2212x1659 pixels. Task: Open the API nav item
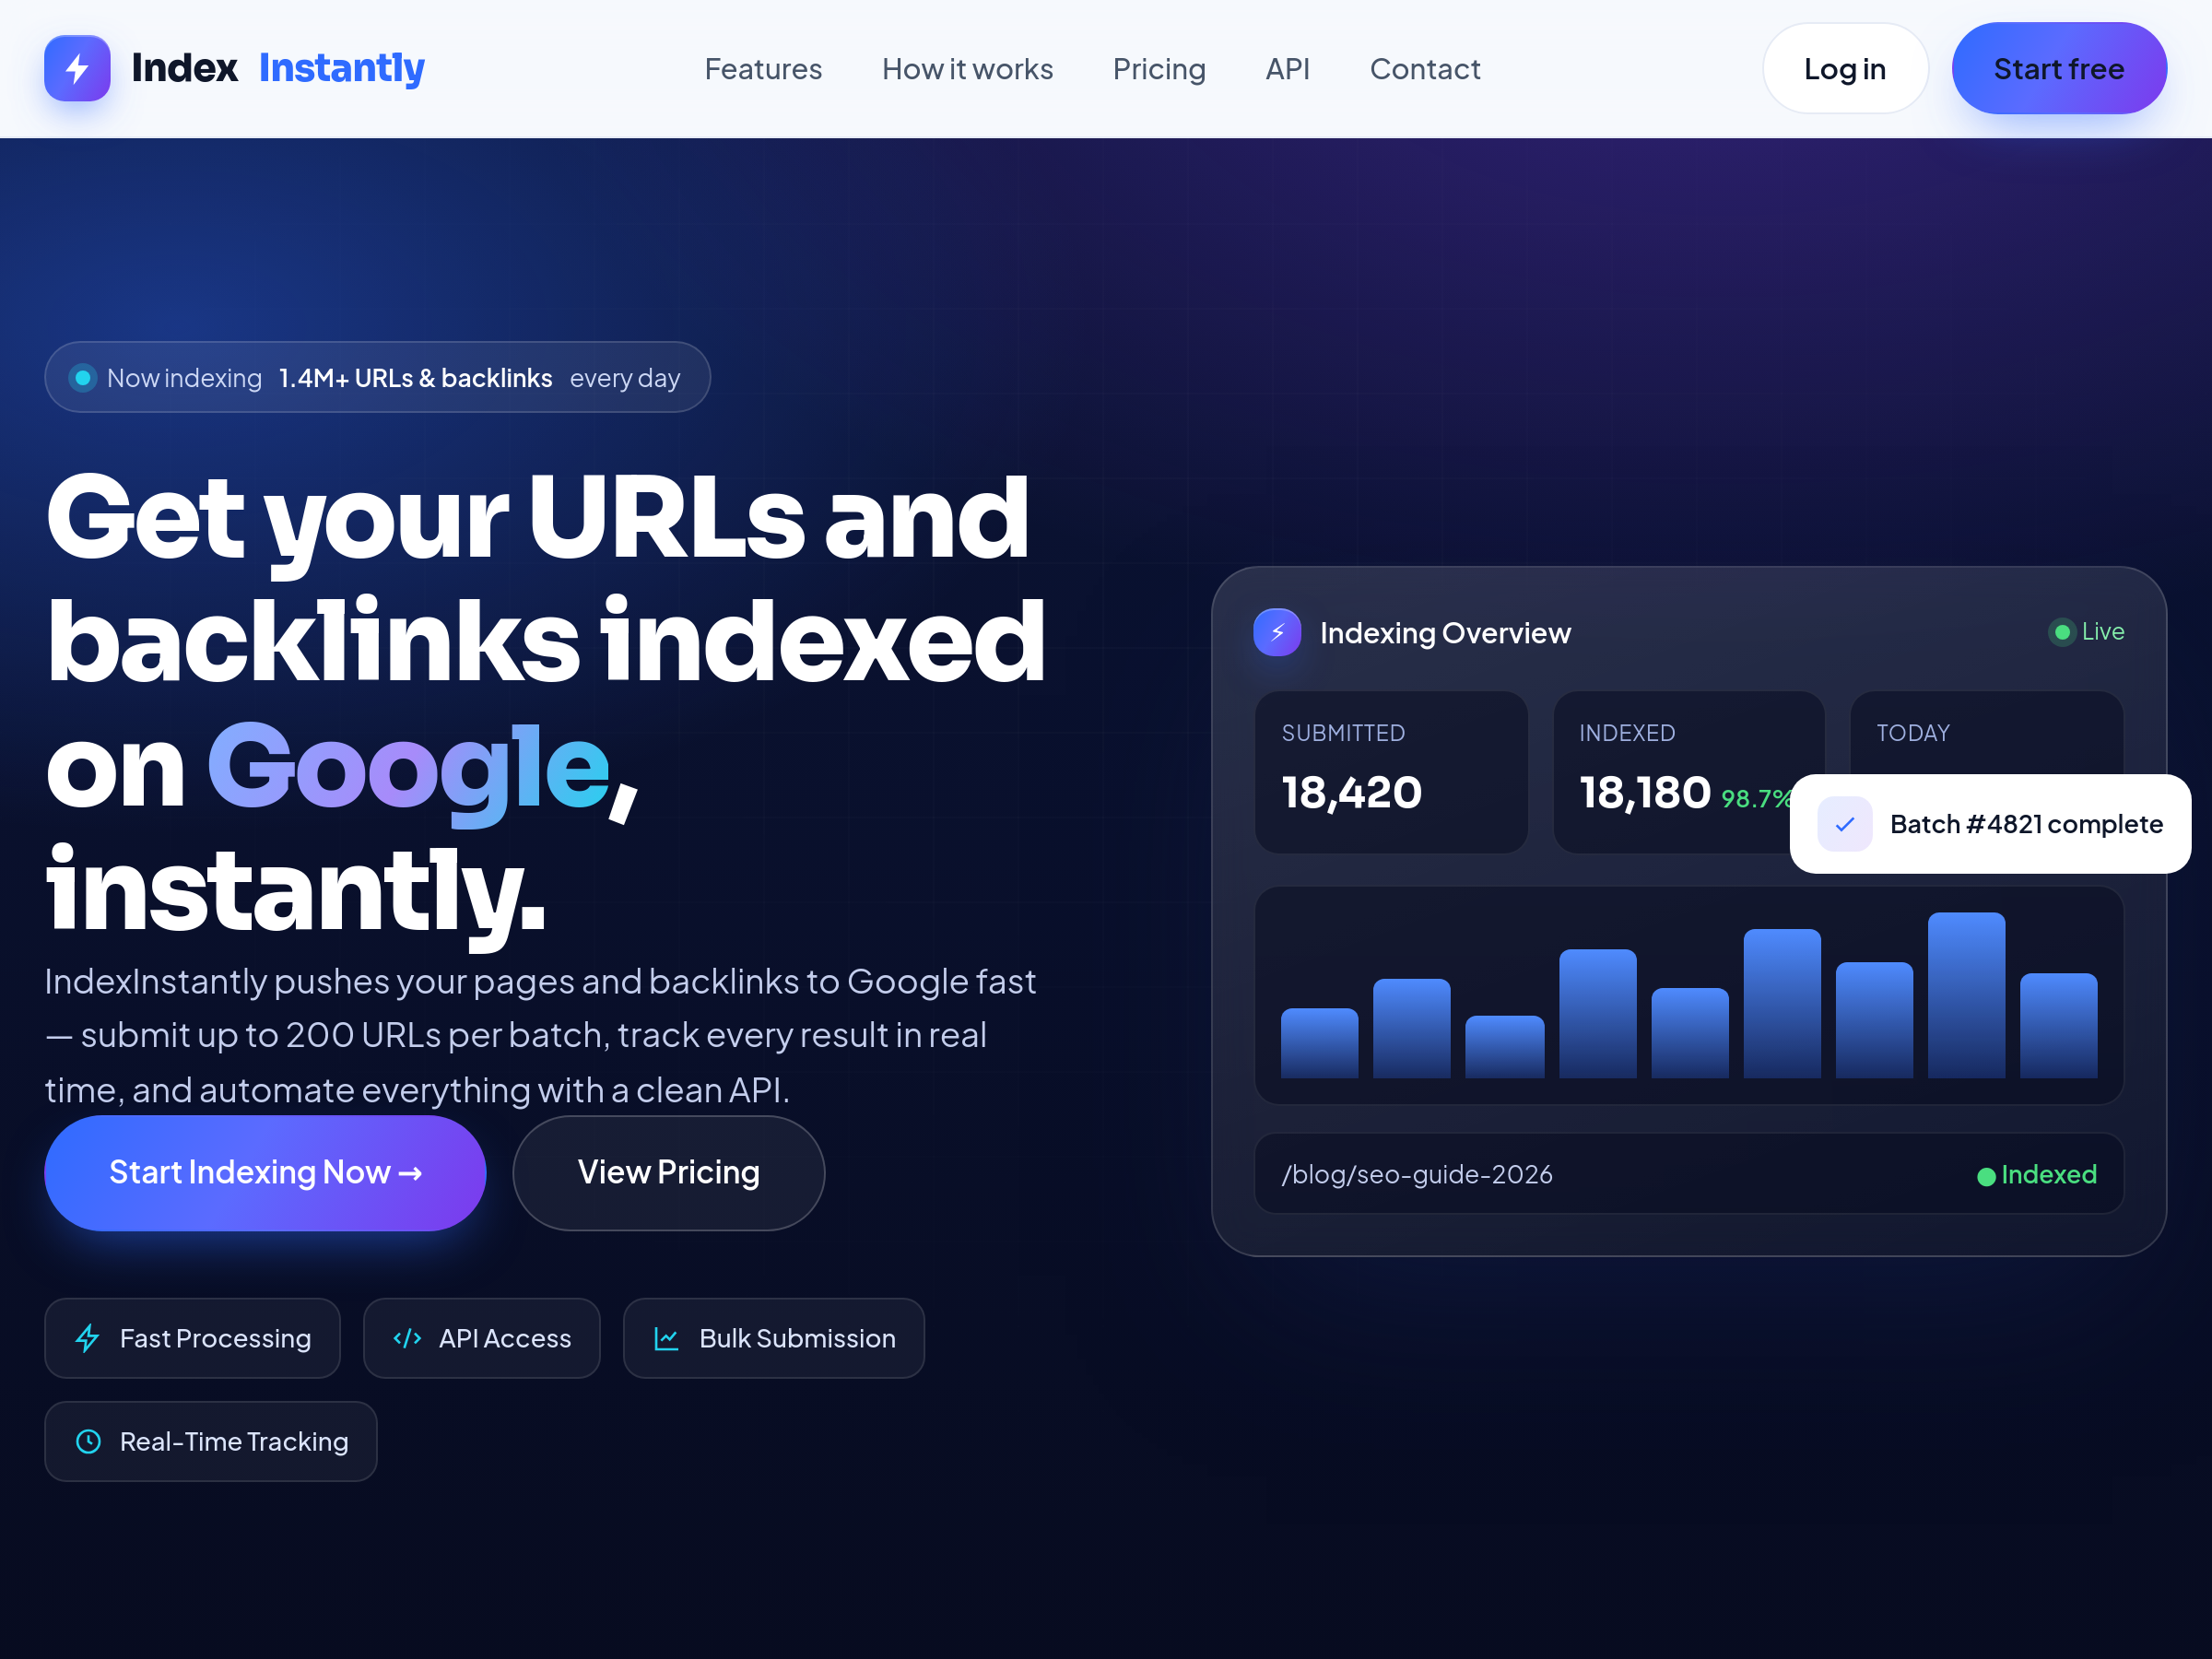[x=1287, y=69]
